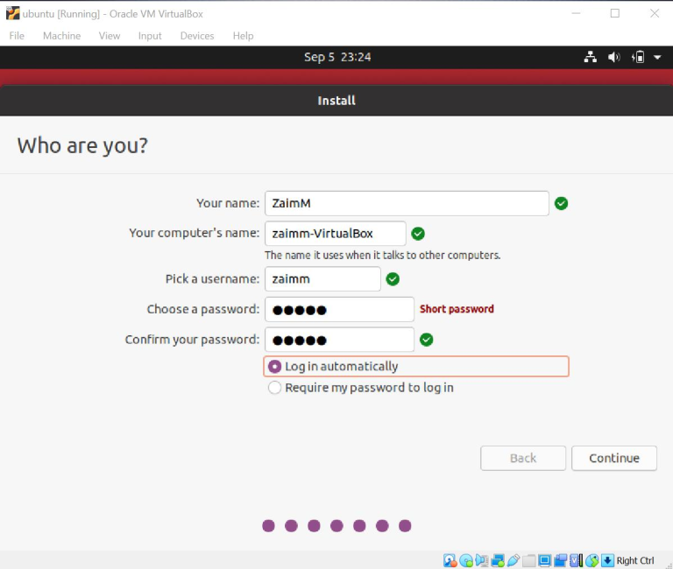The width and height of the screenshot is (673, 569).
Task: Click the keyboard capture arrow icon
Action: pyautogui.click(x=607, y=560)
